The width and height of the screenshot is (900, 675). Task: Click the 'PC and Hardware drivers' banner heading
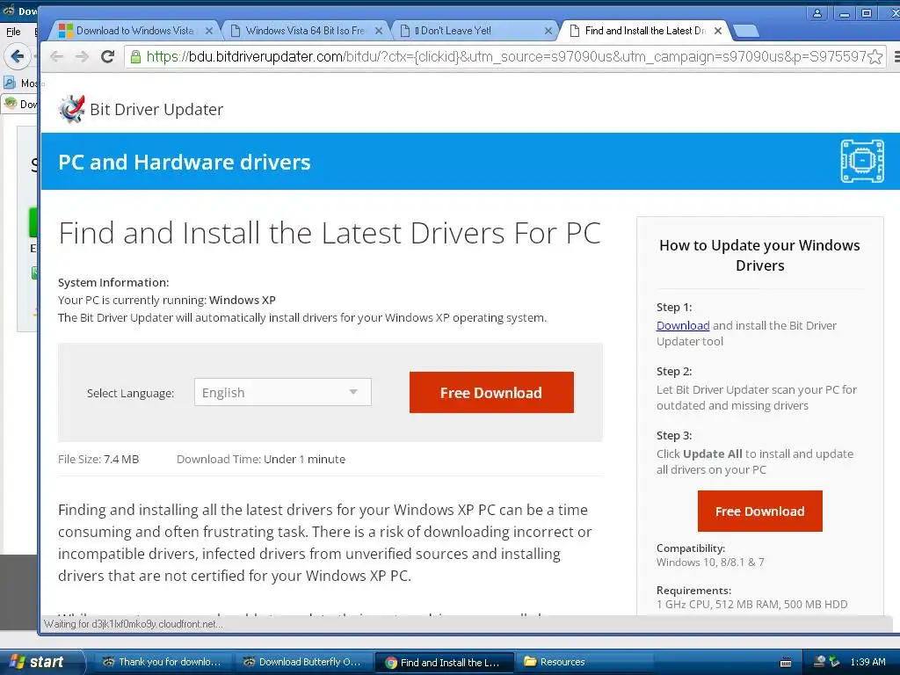(x=185, y=162)
